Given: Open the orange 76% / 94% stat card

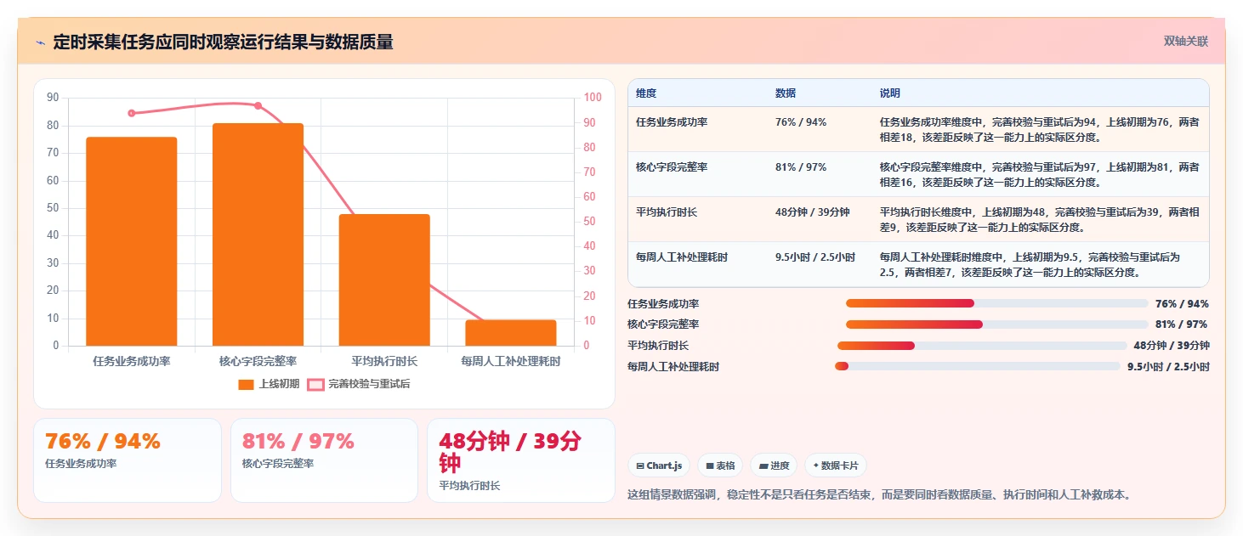Looking at the screenshot, I should 128,460.
